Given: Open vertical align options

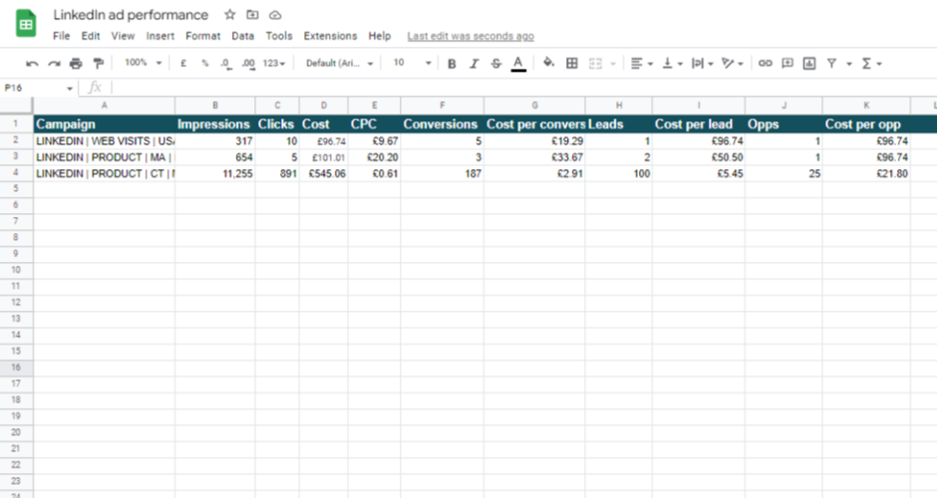Looking at the screenshot, I should coord(672,64).
